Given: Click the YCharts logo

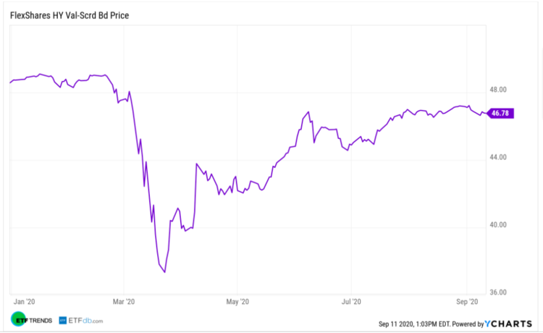Looking at the screenshot, I should [510, 324].
